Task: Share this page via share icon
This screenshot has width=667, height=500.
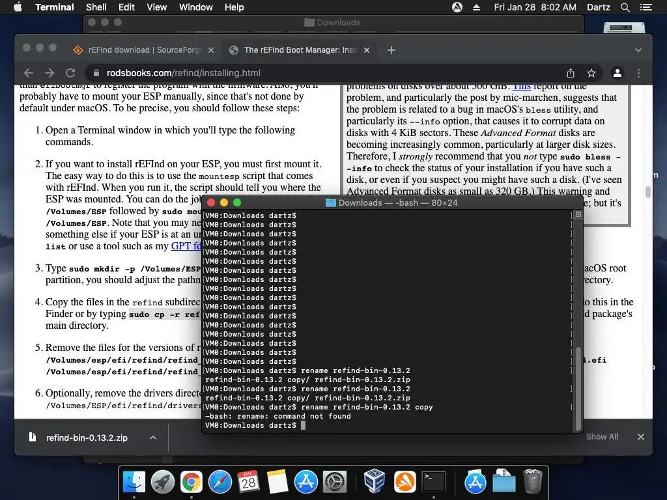Action: coord(571,73)
